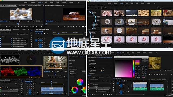The height and width of the screenshot is (97, 173).
Task: Enable the Only Web Colors checkbox
Action: tap(115, 79)
